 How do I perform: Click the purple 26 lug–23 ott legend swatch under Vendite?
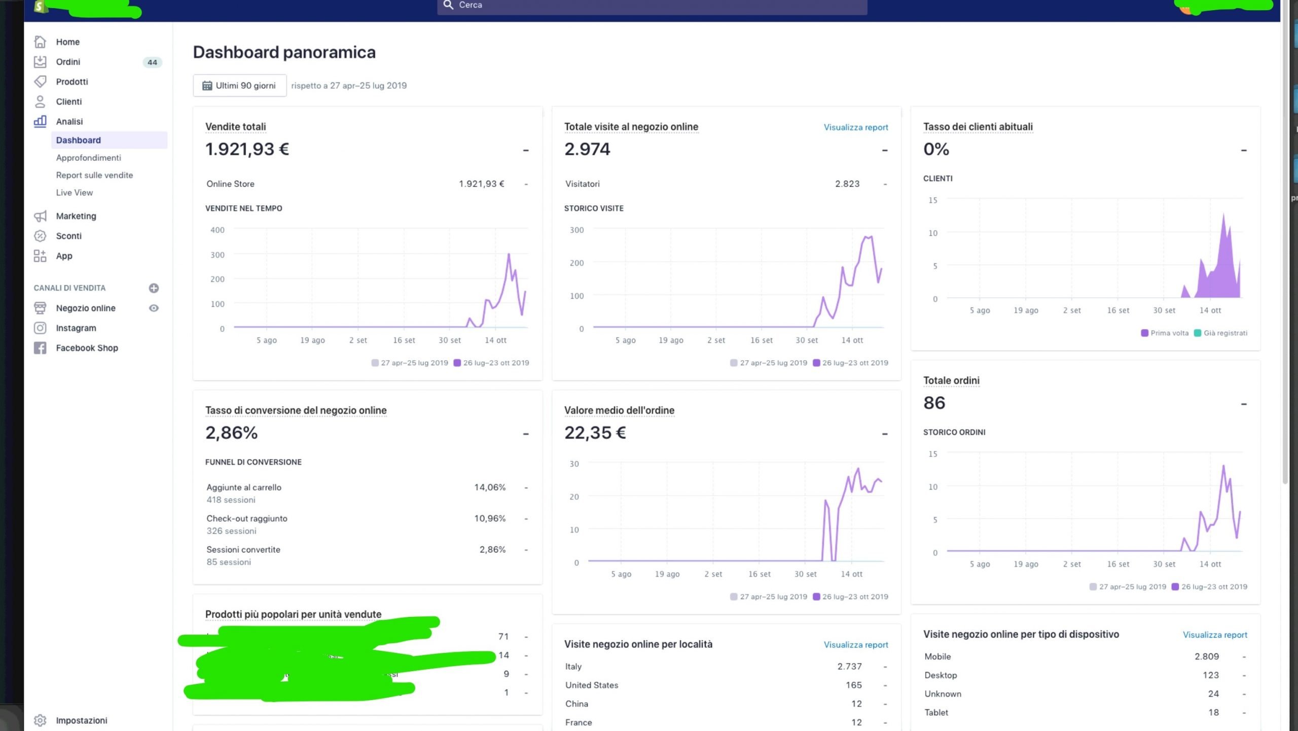[x=457, y=363]
